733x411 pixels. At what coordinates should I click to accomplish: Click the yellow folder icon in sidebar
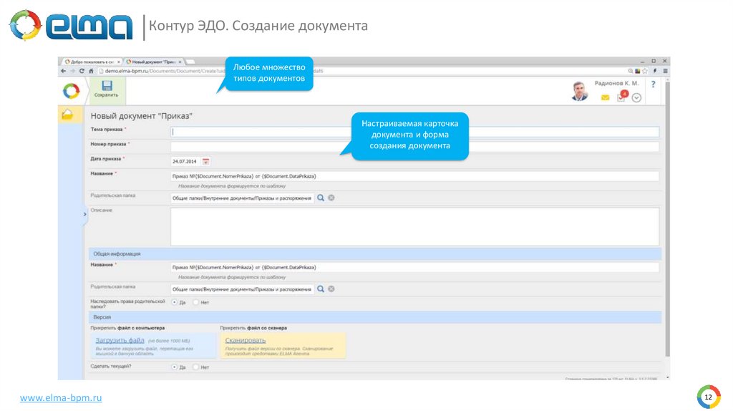(x=68, y=115)
